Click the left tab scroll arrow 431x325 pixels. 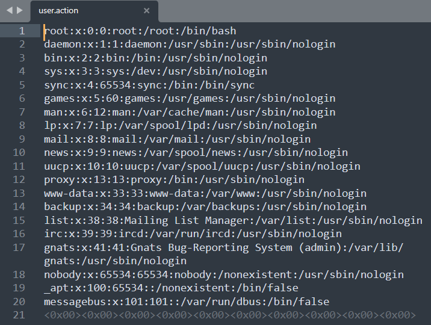(x=8, y=10)
